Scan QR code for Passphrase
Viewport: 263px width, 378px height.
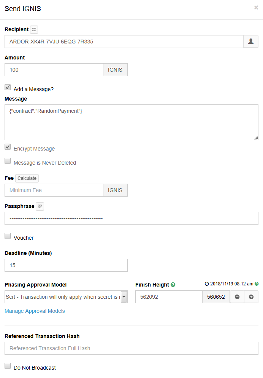40,206
